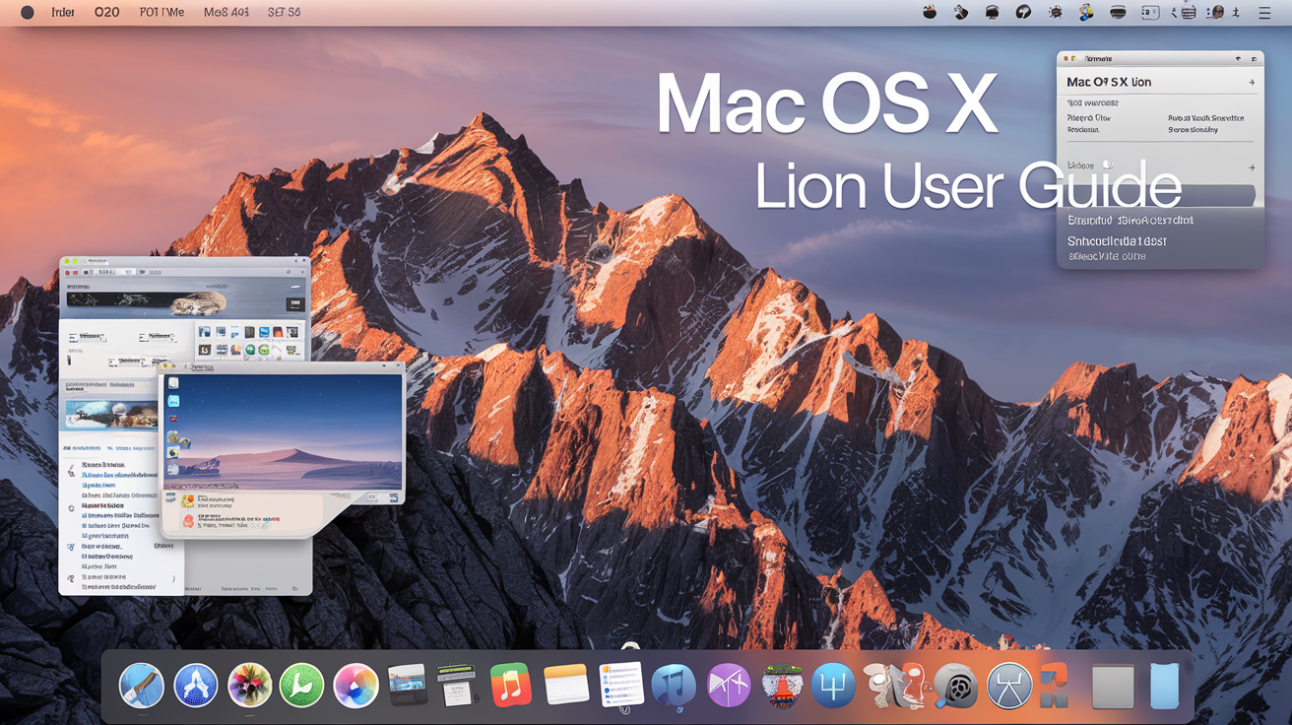This screenshot has width=1292, height=725.
Task: Open the blue iTunes icon in the Dock
Action: pos(674,685)
